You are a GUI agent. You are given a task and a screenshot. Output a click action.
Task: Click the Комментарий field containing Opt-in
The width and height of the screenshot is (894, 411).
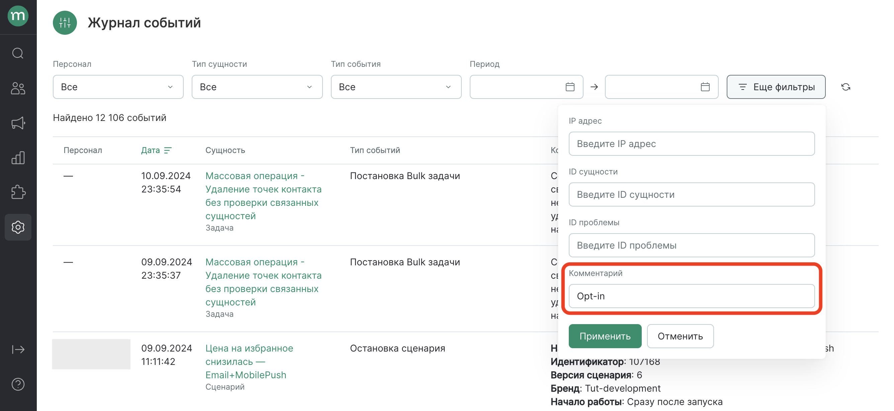(x=691, y=296)
